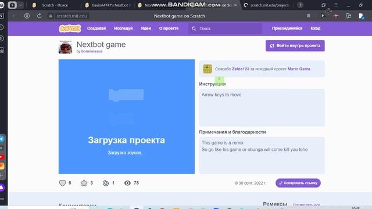Click the search magnifier icon
Screen dimensions: 372x209
pyautogui.click(x=194, y=28)
